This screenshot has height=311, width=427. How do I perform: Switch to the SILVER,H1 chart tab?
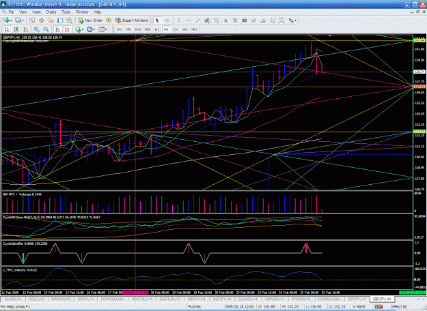coord(13,299)
